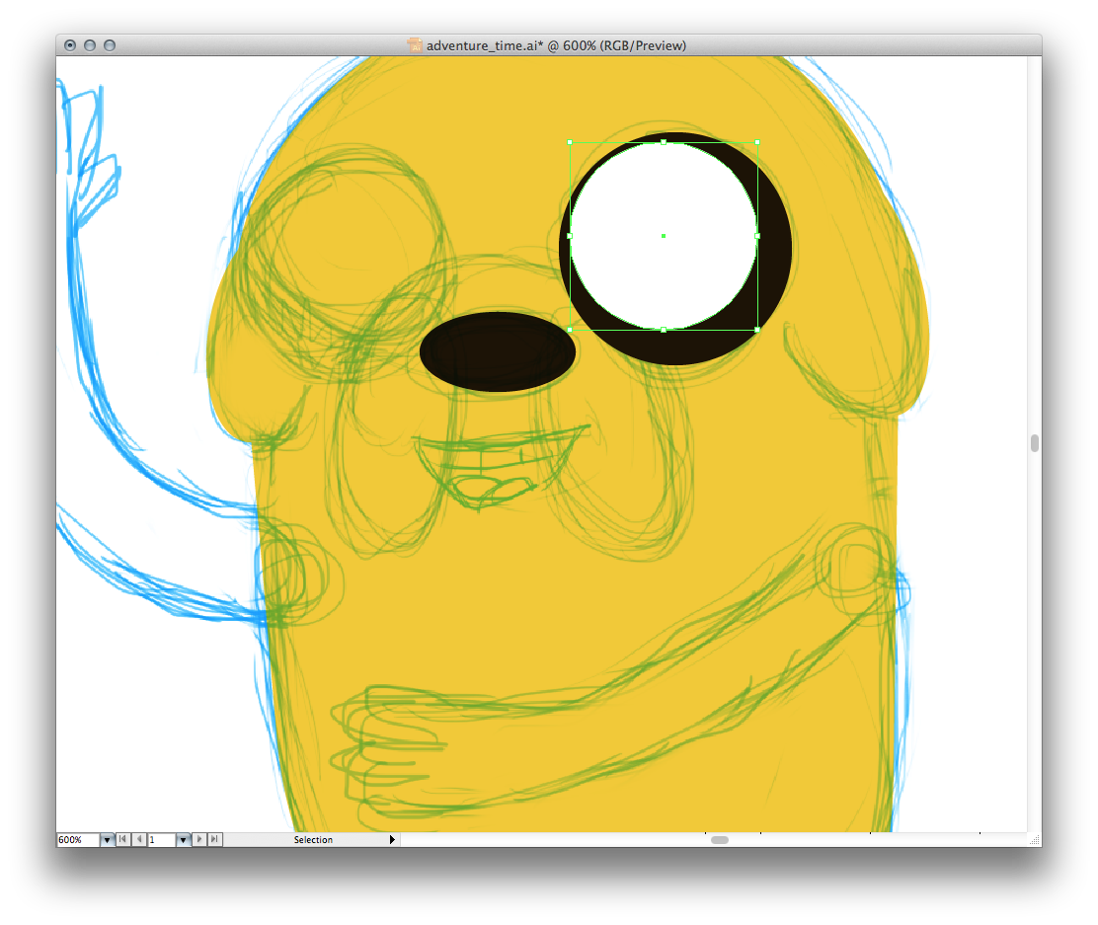Click the 600% zoom input field
1098x925 pixels.
pos(77,840)
